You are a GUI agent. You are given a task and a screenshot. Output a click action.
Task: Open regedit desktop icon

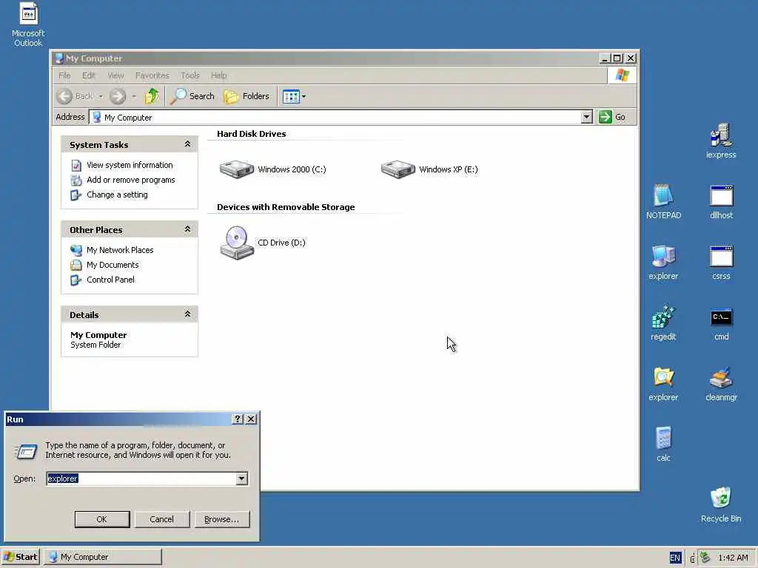[x=663, y=323]
